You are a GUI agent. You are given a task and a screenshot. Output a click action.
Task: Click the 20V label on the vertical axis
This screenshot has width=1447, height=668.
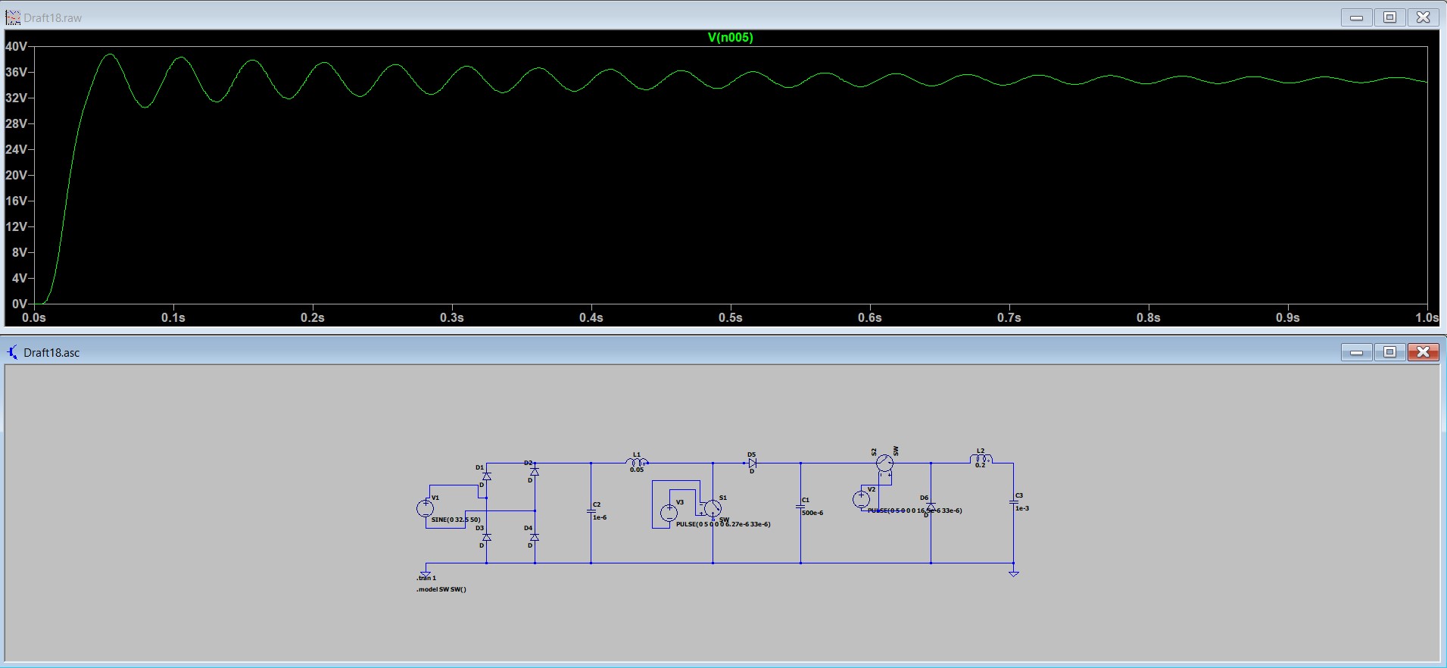tap(17, 175)
